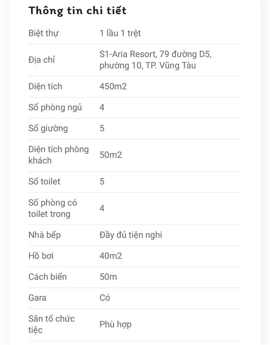This screenshot has width=270, height=345.
Task: Click the "Diện tích" row label
Action: point(45,86)
